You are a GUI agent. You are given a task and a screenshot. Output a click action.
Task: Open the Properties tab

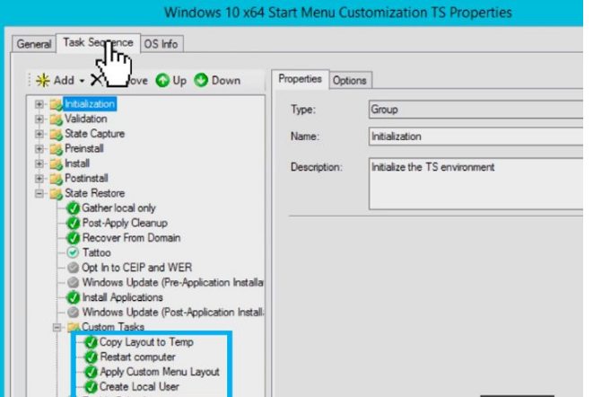[x=300, y=79]
